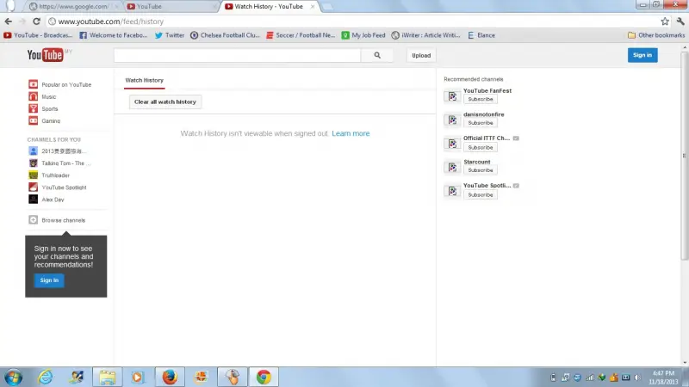Viewport: 689px width, 387px height.
Task: Click Sign in inside dark tooltip
Action: (49, 280)
